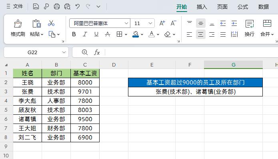Decrease indent icon
278x159 pixels.
coord(223,23)
